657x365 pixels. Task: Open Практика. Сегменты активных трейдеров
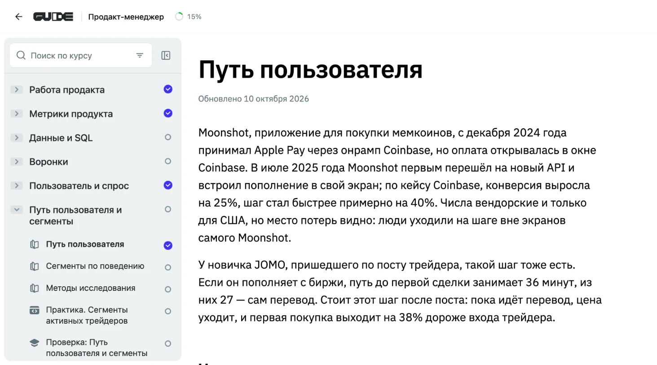[x=87, y=316]
